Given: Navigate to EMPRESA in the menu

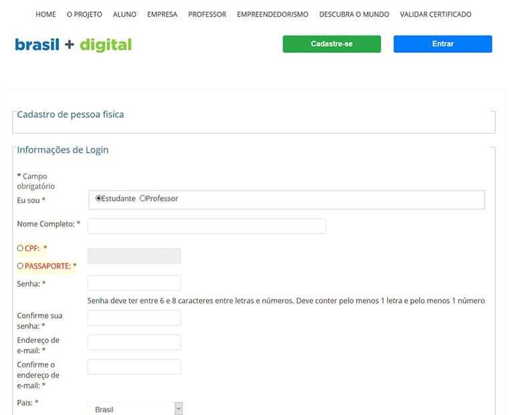Looking at the screenshot, I should [162, 14].
